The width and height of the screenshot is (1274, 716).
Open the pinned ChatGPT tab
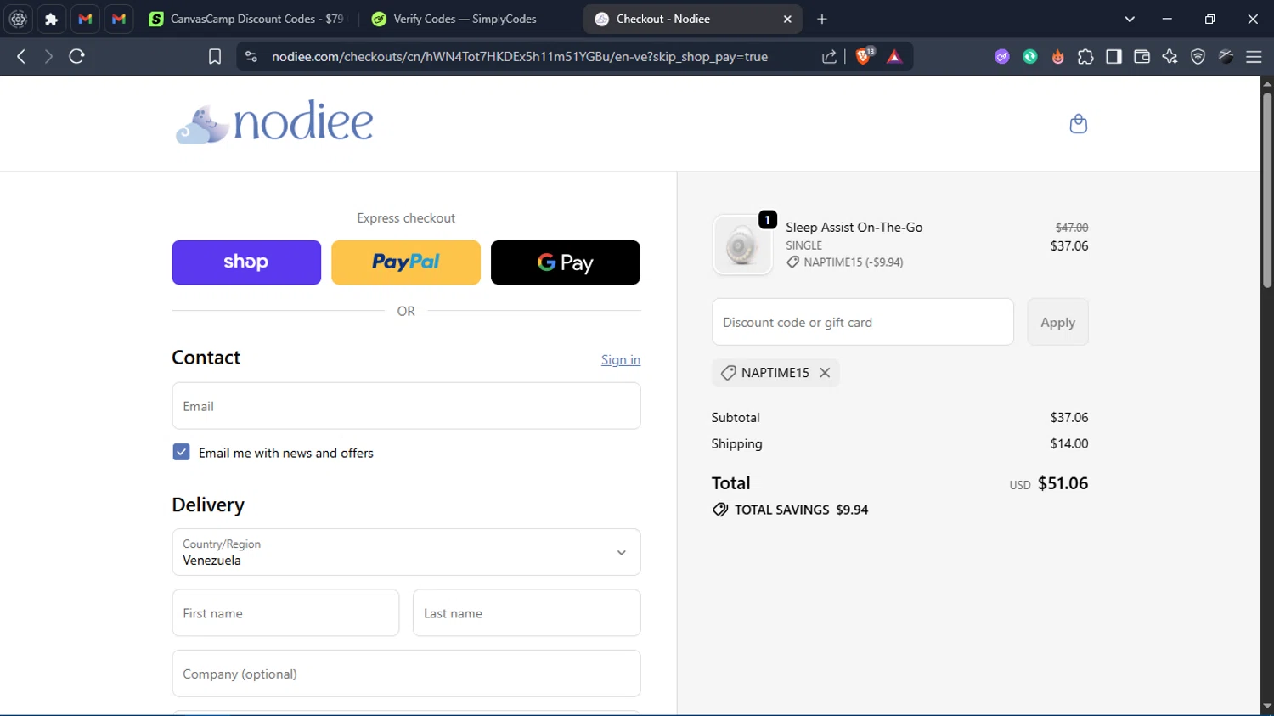18,19
